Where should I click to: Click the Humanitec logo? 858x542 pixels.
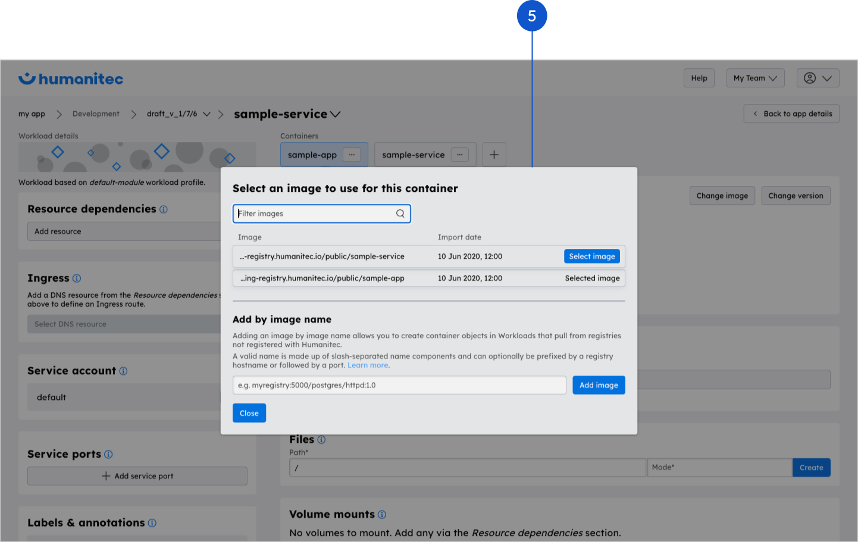click(x=71, y=79)
